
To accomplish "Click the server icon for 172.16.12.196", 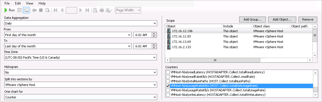I will (169, 31).
